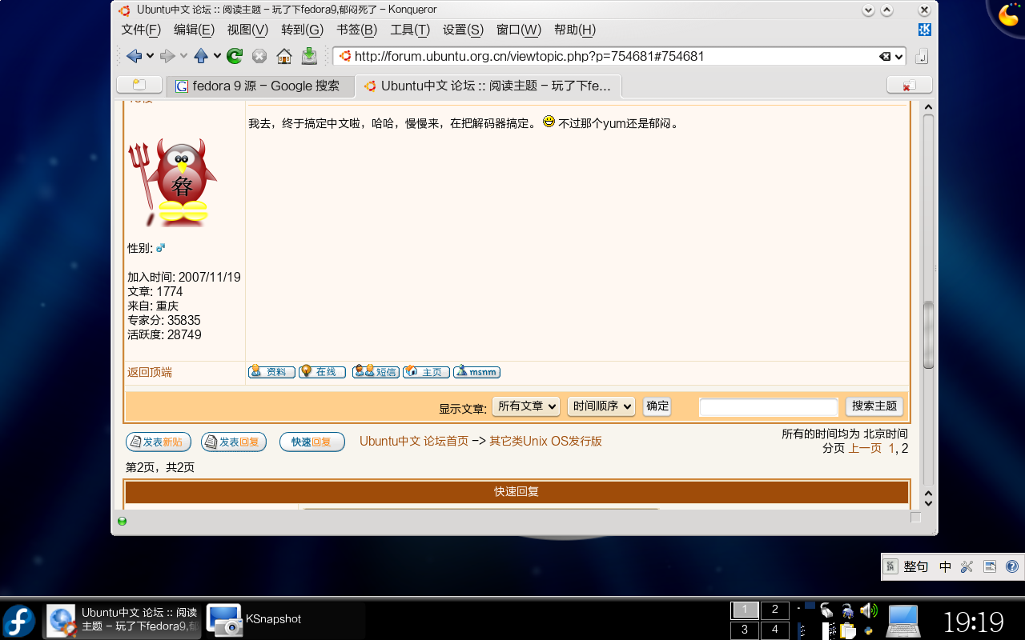Image resolution: width=1025 pixels, height=640 pixels.
Task: Expand the up-level dropdown arrow
Action: (x=217, y=56)
